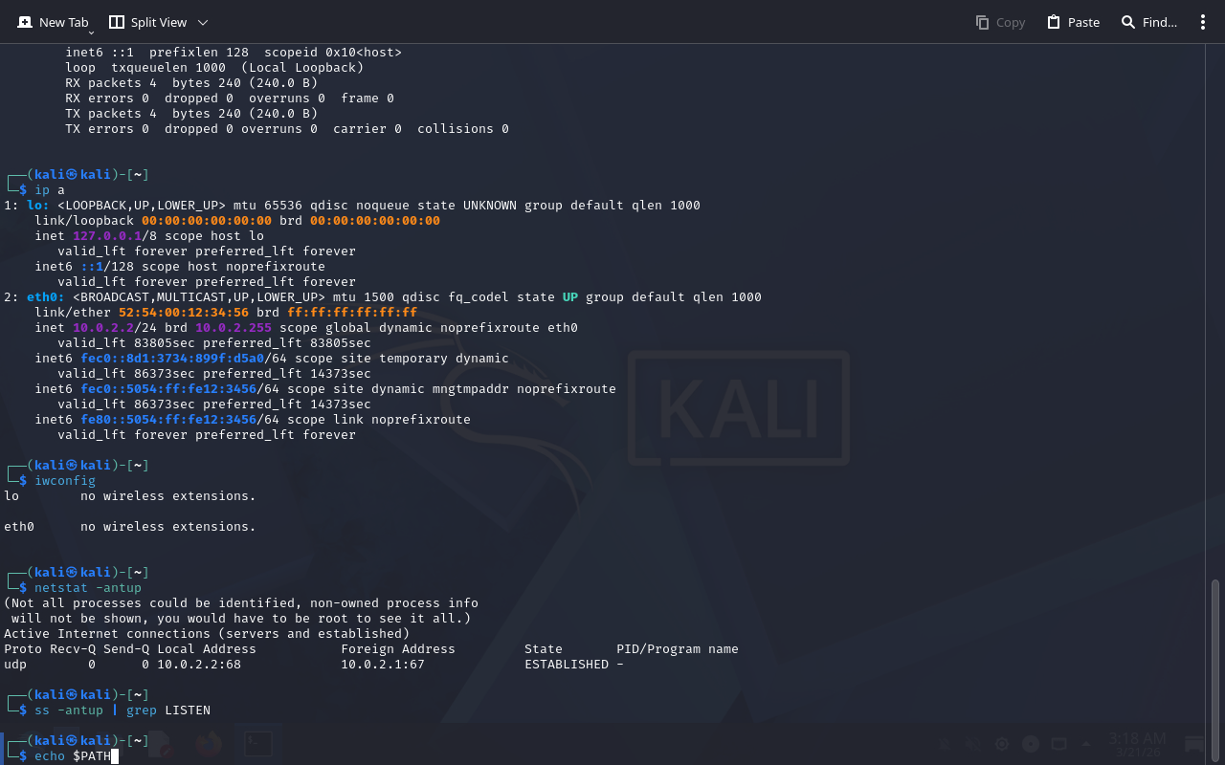Click the Split View icon

[x=117, y=22]
